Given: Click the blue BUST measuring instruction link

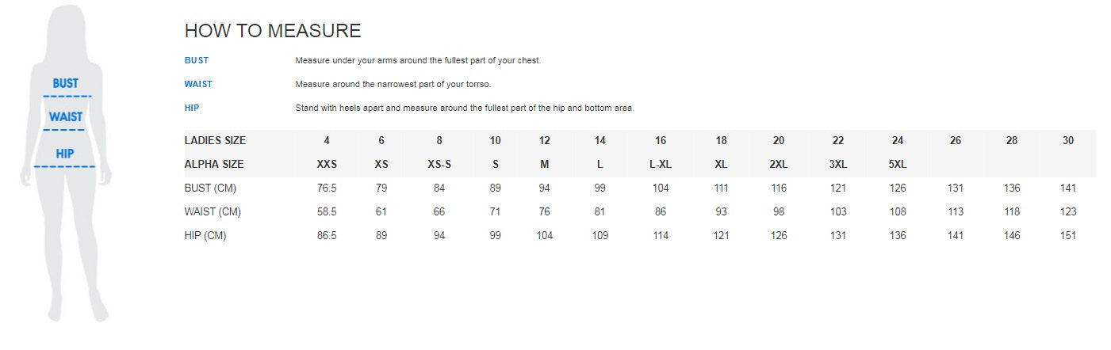Looking at the screenshot, I should click(x=197, y=60).
